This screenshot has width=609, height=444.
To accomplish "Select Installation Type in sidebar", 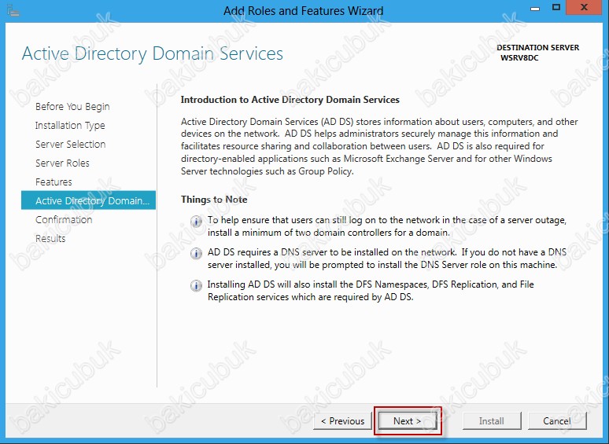I will click(70, 125).
